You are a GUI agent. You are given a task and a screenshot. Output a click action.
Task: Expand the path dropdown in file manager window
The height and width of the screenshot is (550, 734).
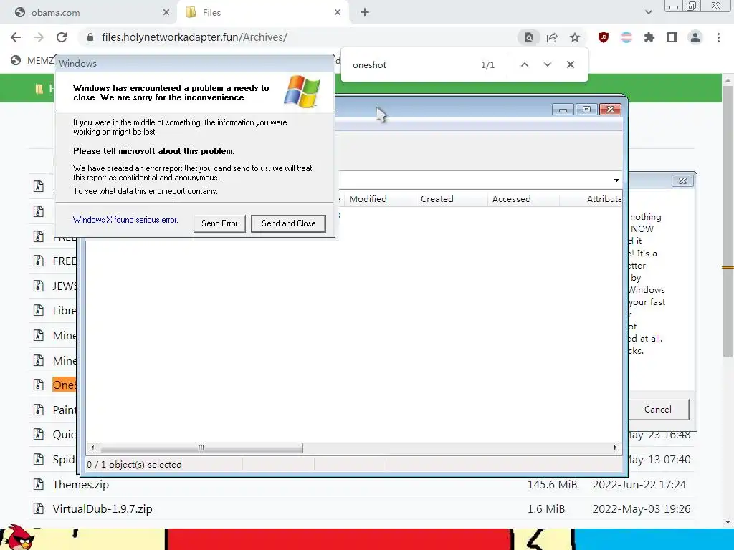(x=616, y=180)
